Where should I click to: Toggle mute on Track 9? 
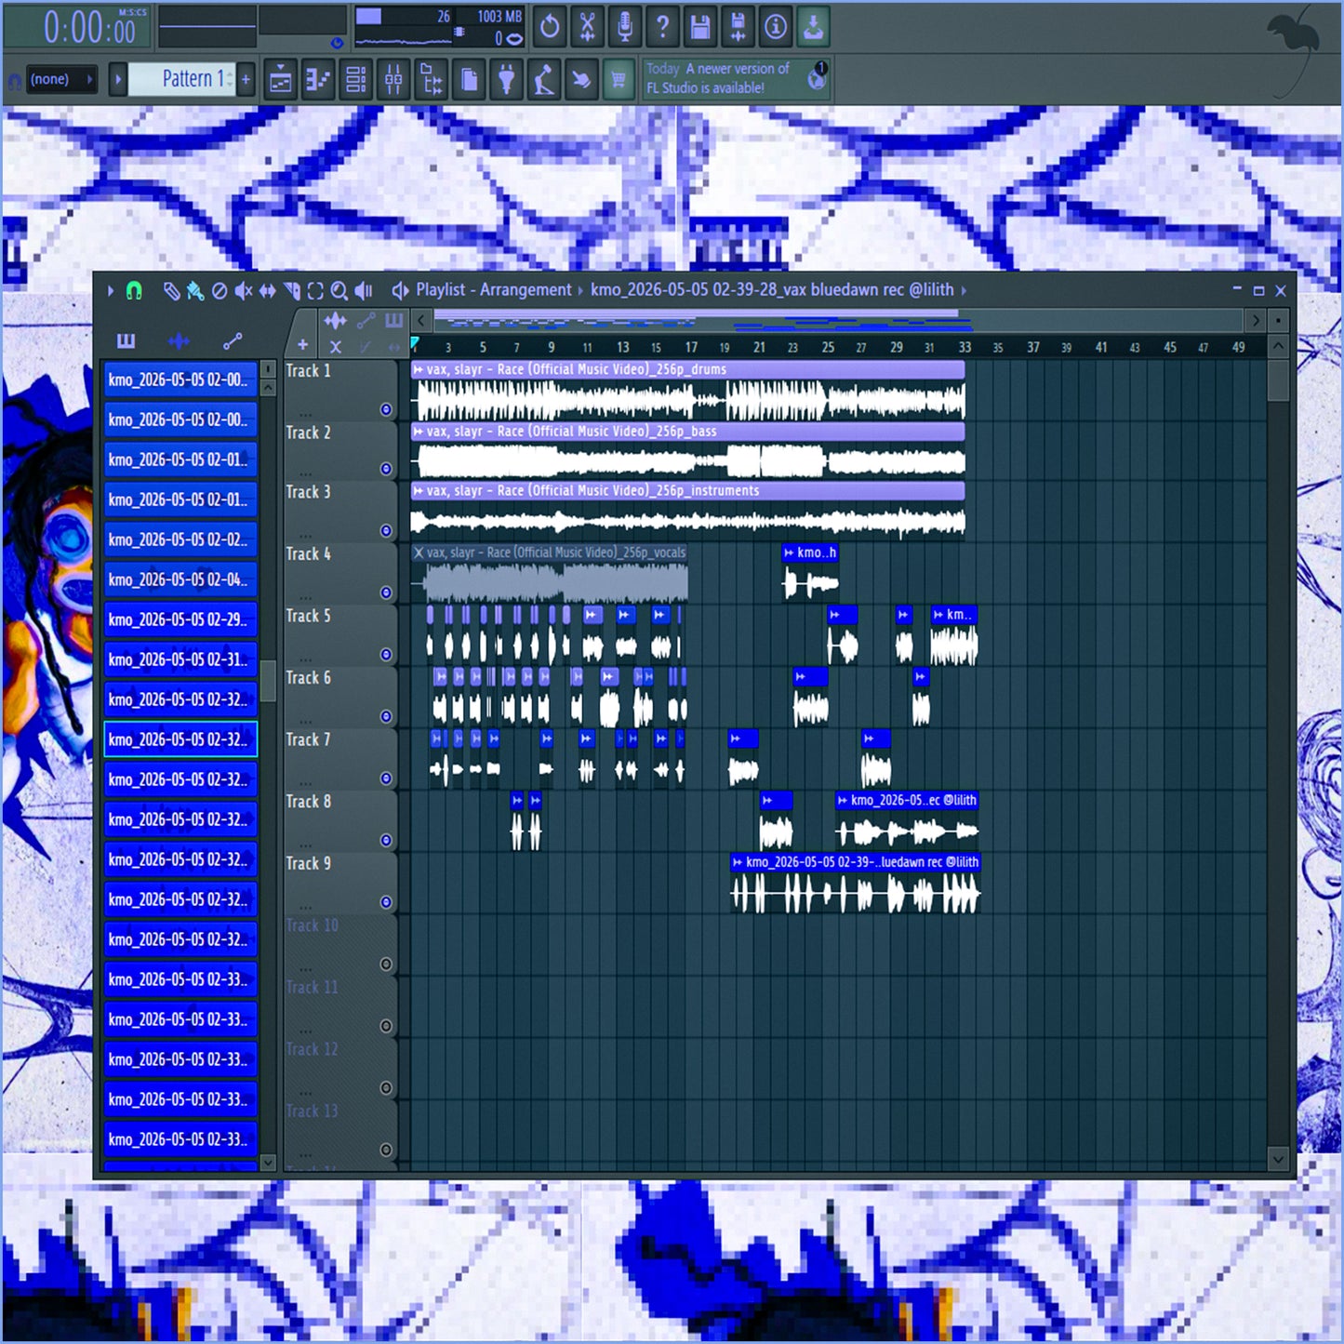[x=386, y=902]
